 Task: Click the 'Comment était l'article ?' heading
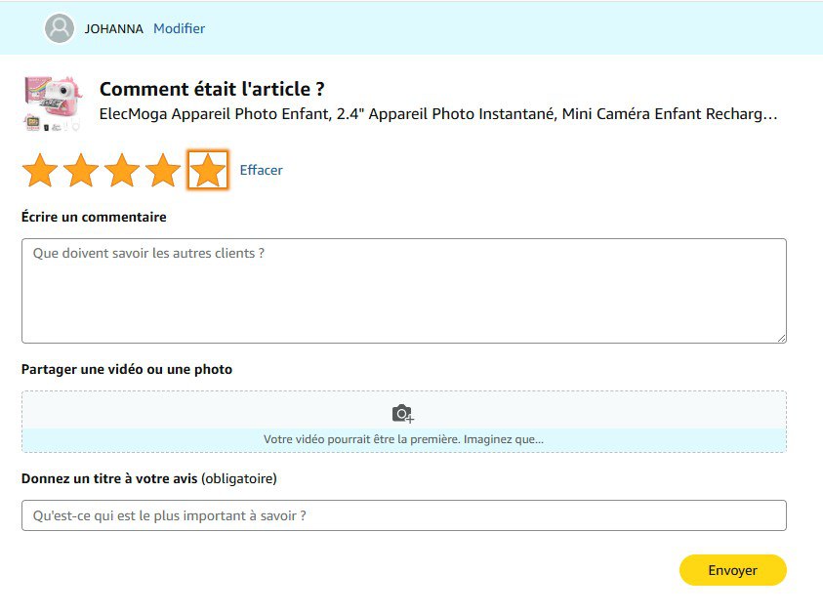coord(212,89)
